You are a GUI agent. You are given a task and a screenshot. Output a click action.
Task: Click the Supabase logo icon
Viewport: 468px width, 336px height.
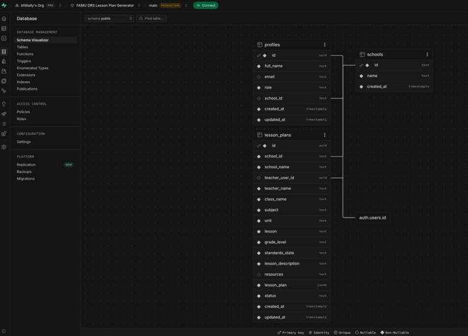(4, 5)
